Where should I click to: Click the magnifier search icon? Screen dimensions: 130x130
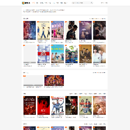pos(92,3)
